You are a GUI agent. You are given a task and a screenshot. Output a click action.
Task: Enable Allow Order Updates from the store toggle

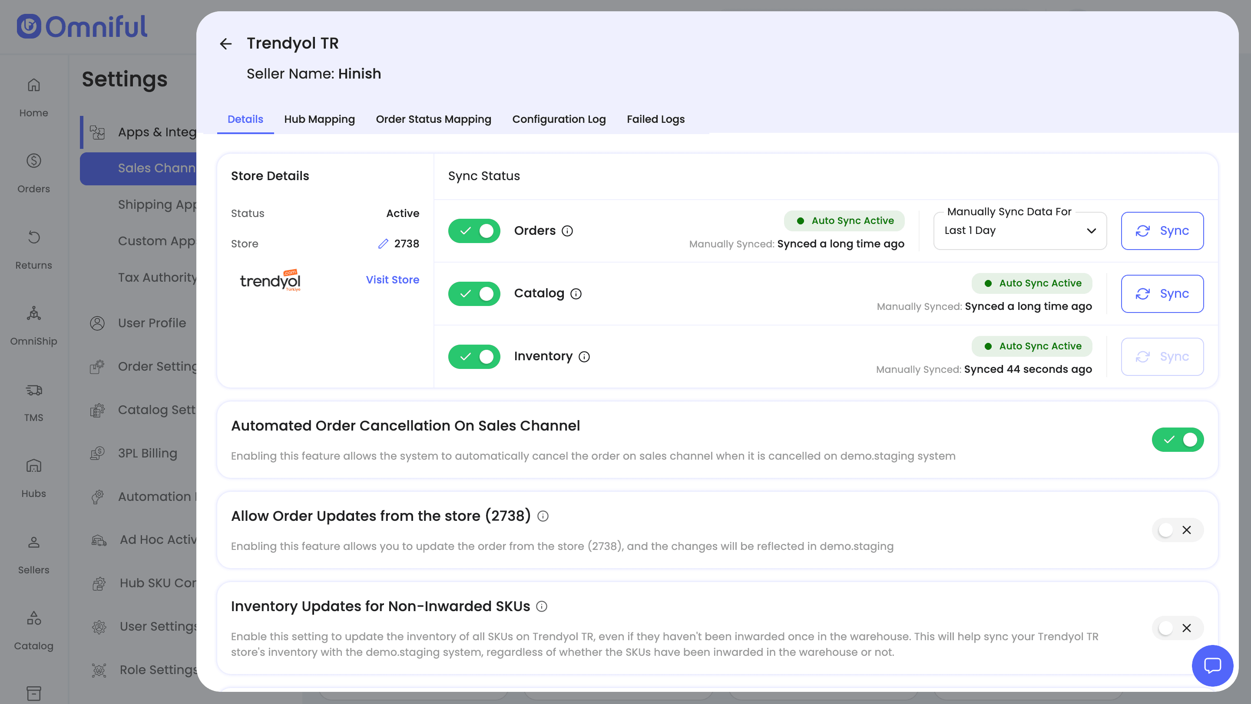(x=1177, y=530)
